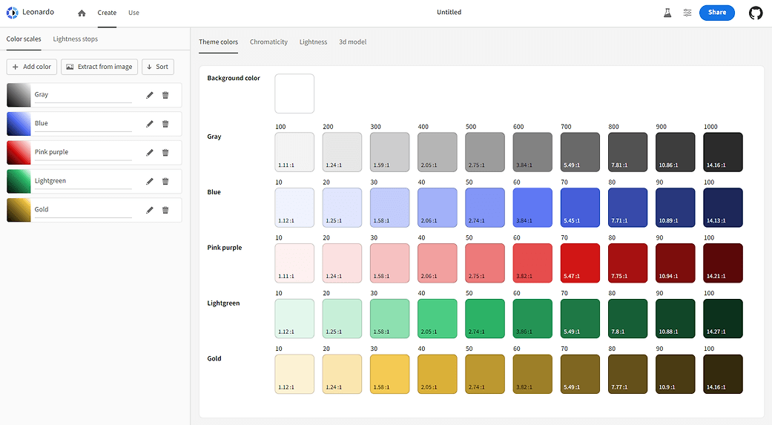
Task: Delete the Pink purple color scale
Action: (165, 153)
